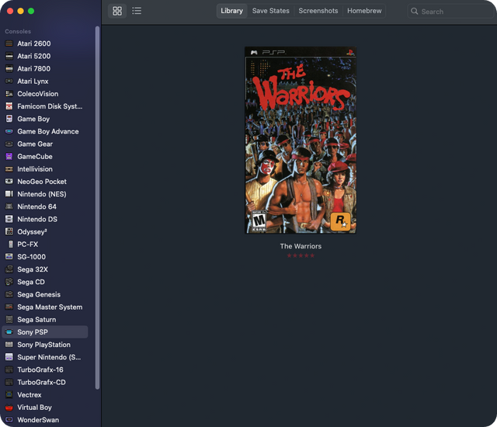Screen dimensions: 497x427
Task: Click the Search input field
Action: (x=454, y=12)
